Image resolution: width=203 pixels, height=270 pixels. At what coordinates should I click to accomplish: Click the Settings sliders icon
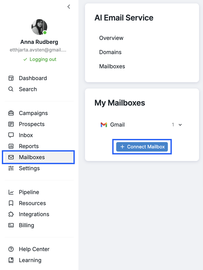tap(11, 168)
